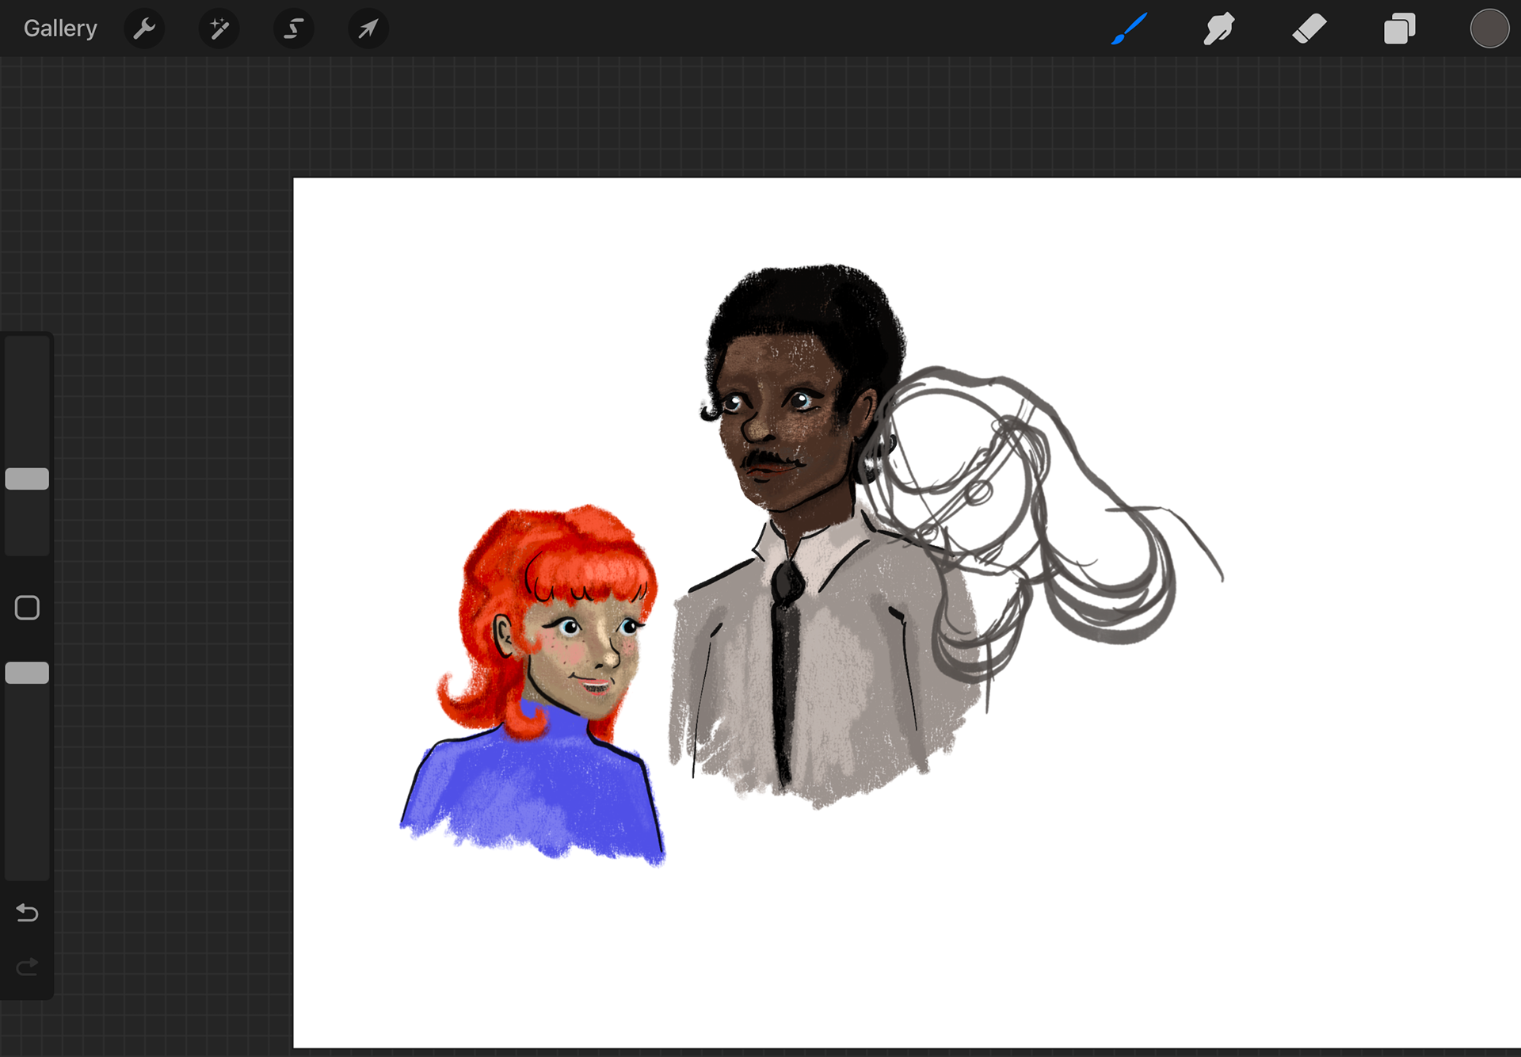Screen dimensions: 1521x1057
Task: Open the active color swatch
Action: [1489, 29]
